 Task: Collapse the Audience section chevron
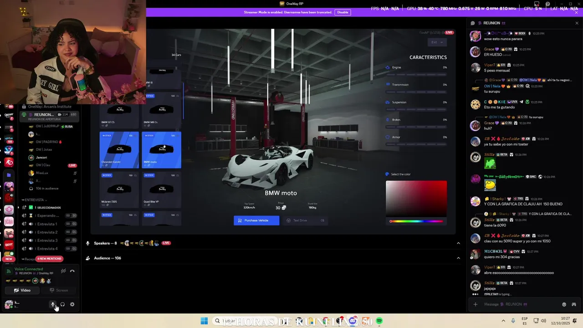click(458, 258)
